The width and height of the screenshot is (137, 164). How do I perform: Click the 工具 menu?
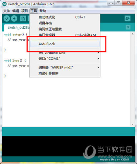click(34, 11)
